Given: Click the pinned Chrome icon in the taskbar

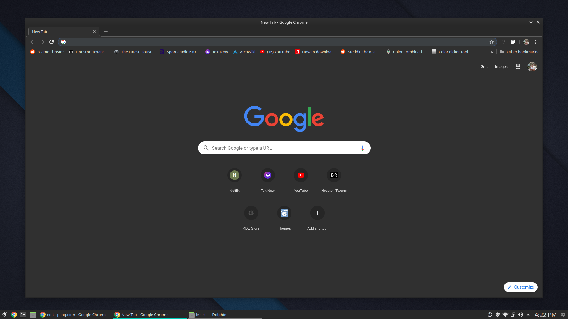Looking at the screenshot, I should pos(14,315).
